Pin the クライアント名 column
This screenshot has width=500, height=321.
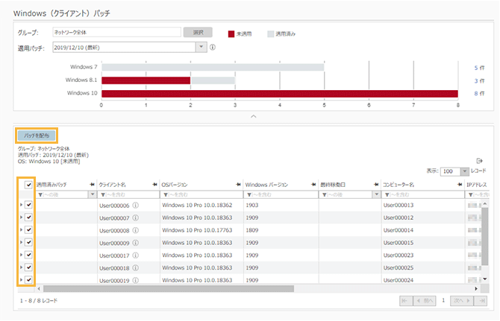pyautogui.click(x=154, y=184)
